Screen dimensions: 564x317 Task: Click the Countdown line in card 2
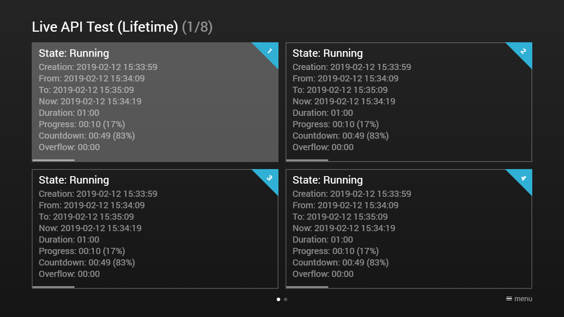(x=340, y=136)
